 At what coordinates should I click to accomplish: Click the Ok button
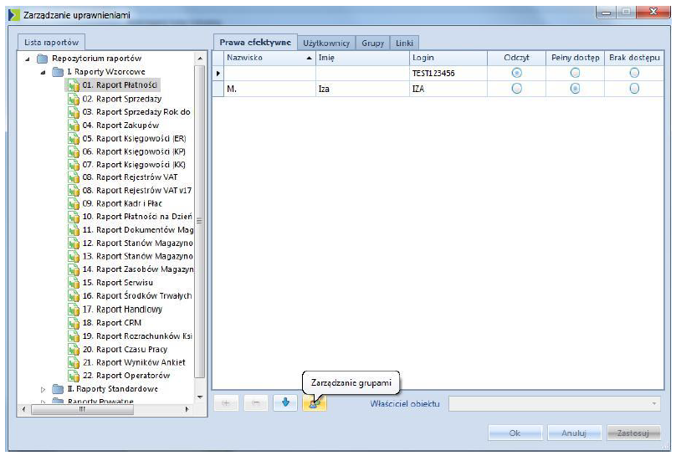515,433
